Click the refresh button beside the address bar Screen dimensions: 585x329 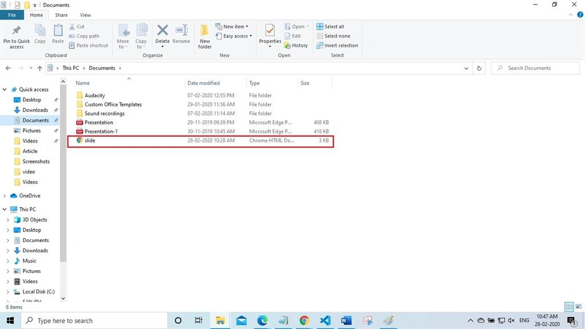(479, 68)
